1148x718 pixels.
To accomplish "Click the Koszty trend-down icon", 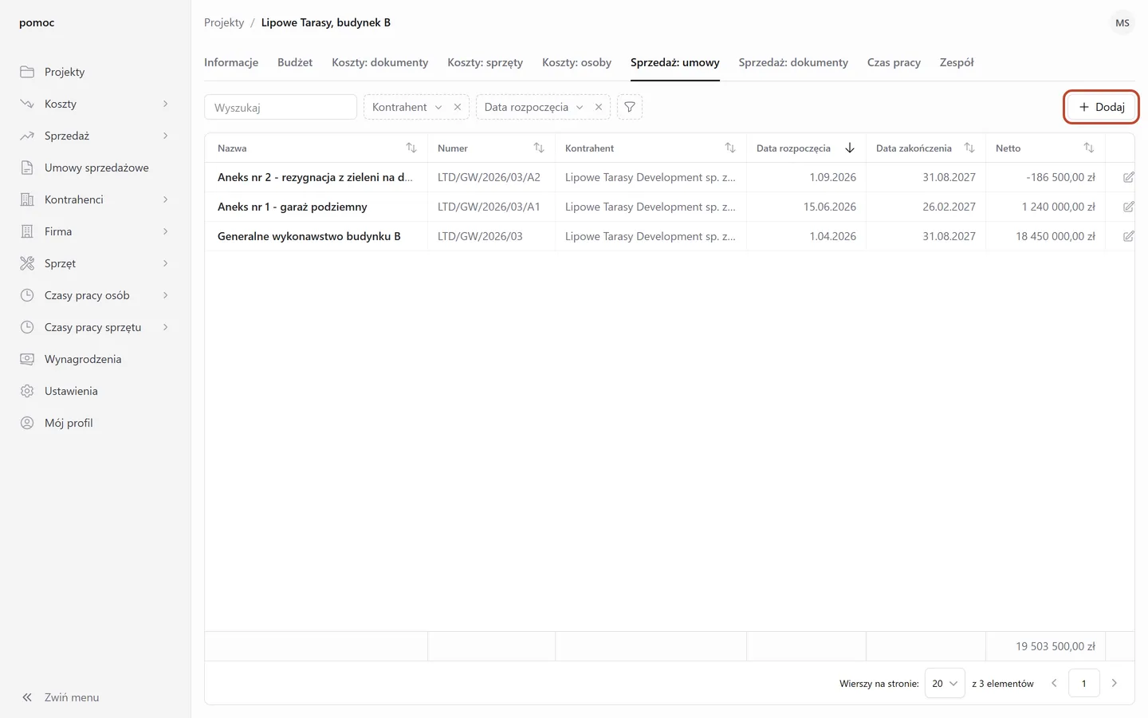I will coord(27,104).
